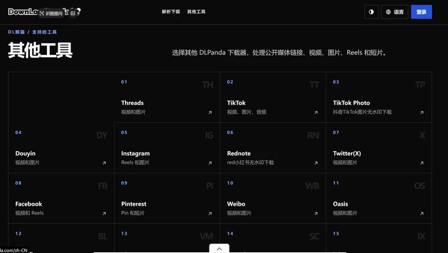Image resolution: width=448 pixels, height=253 pixels.
Task: Click the arrow icon on the Twitter(X) card
Action: pos(422,163)
